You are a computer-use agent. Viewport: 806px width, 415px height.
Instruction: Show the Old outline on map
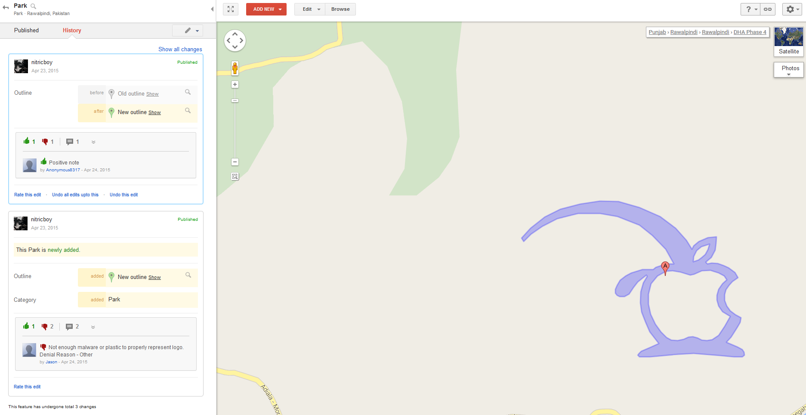click(152, 94)
